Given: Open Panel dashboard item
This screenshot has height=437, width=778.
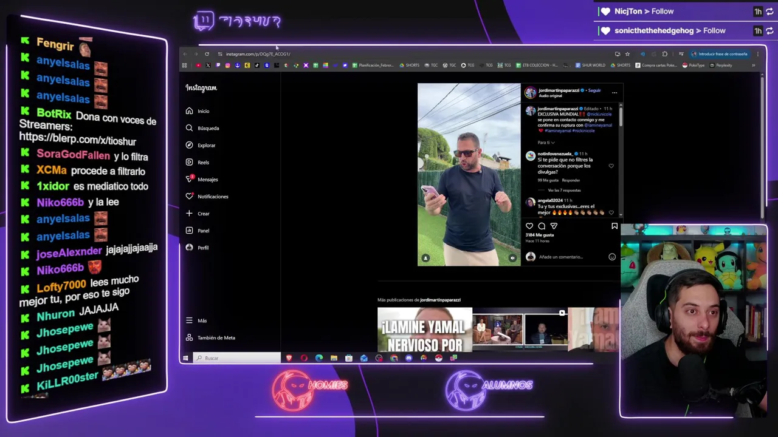Looking at the screenshot, I should [x=197, y=231].
